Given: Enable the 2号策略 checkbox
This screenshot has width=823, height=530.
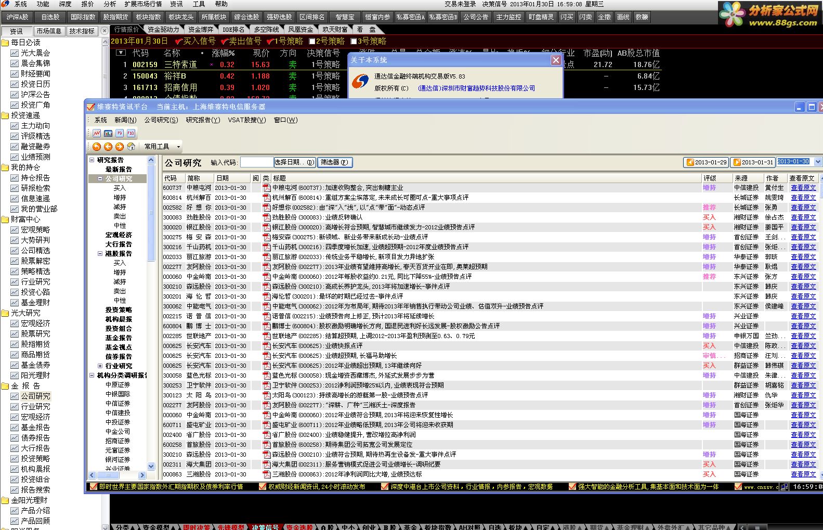Looking at the screenshot, I should point(312,41).
